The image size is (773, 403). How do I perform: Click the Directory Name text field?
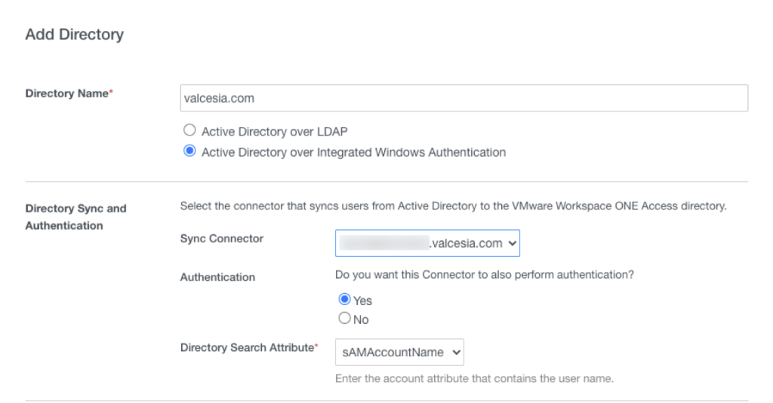click(x=463, y=98)
